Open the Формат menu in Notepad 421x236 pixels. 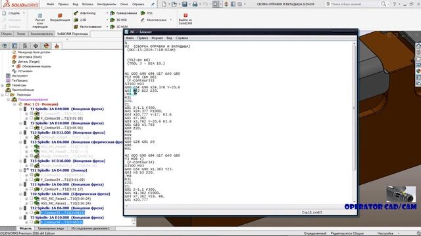(157, 38)
